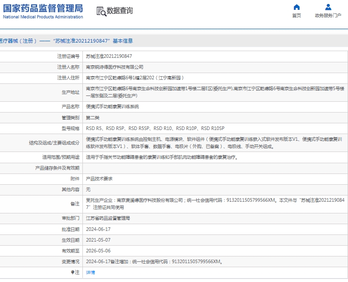
Task: Click the 产品储存条件及有效期 label
Action: tap(57, 168)
